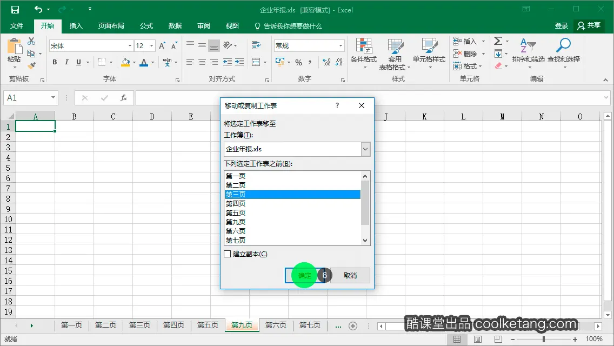The height and width of the screenshot is (346, 614).
Task: Switch to the Page Layout tab
Action: click(111, 26)
